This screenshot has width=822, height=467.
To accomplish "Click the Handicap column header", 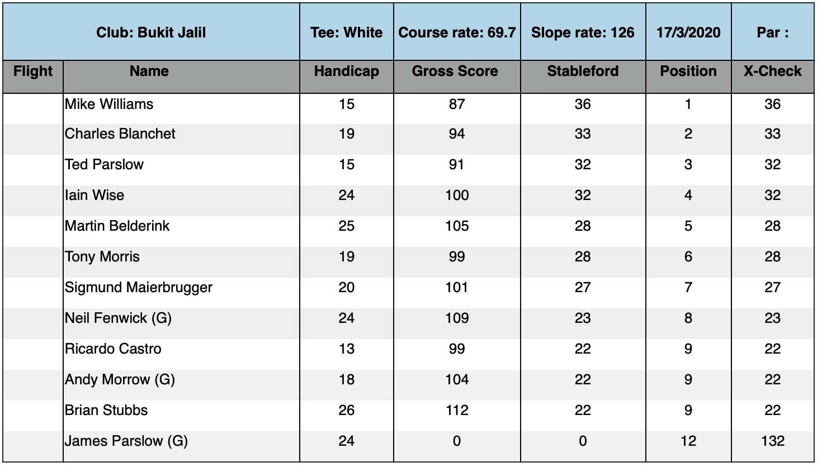I will coord(347,72).
